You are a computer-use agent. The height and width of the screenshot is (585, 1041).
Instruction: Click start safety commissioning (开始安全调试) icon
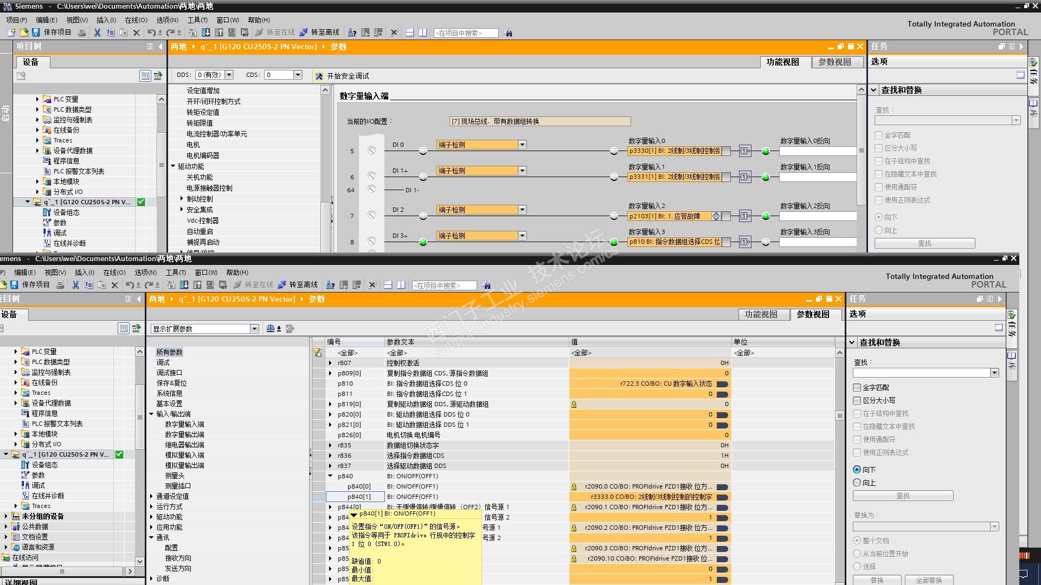pos(319,76)
